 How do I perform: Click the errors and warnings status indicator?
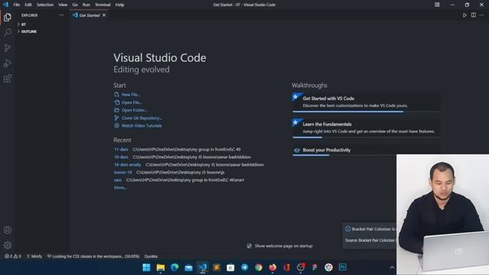coord(13,257)
